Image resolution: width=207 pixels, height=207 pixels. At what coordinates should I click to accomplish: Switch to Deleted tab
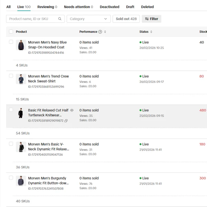(x=147, y=7)
